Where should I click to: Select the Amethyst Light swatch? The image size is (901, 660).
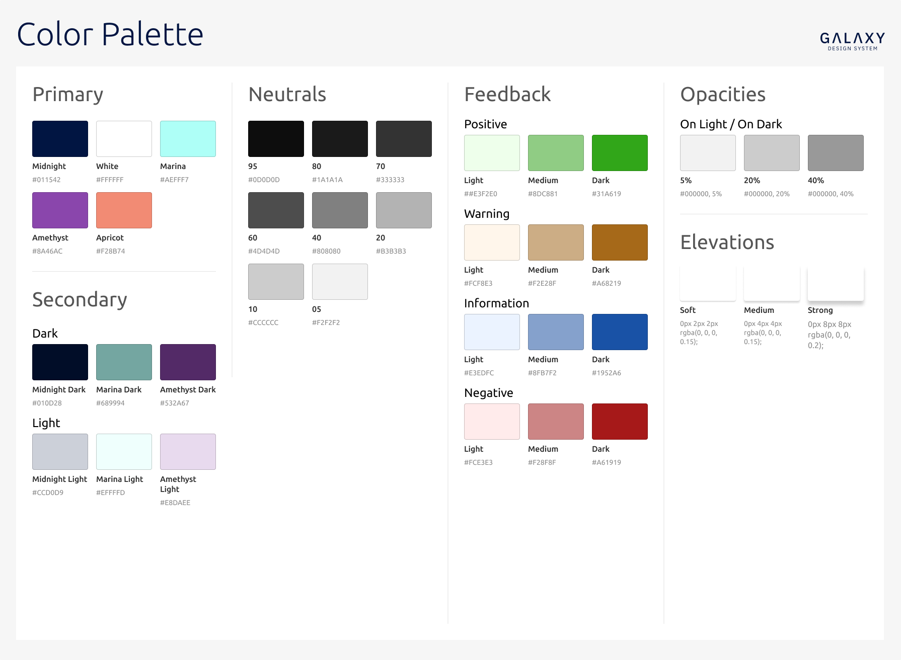188,452
